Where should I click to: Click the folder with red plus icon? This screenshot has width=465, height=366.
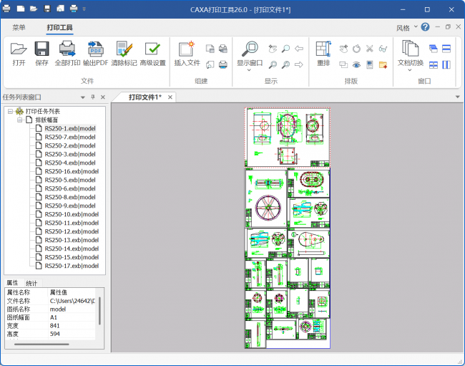pos(383,64)
